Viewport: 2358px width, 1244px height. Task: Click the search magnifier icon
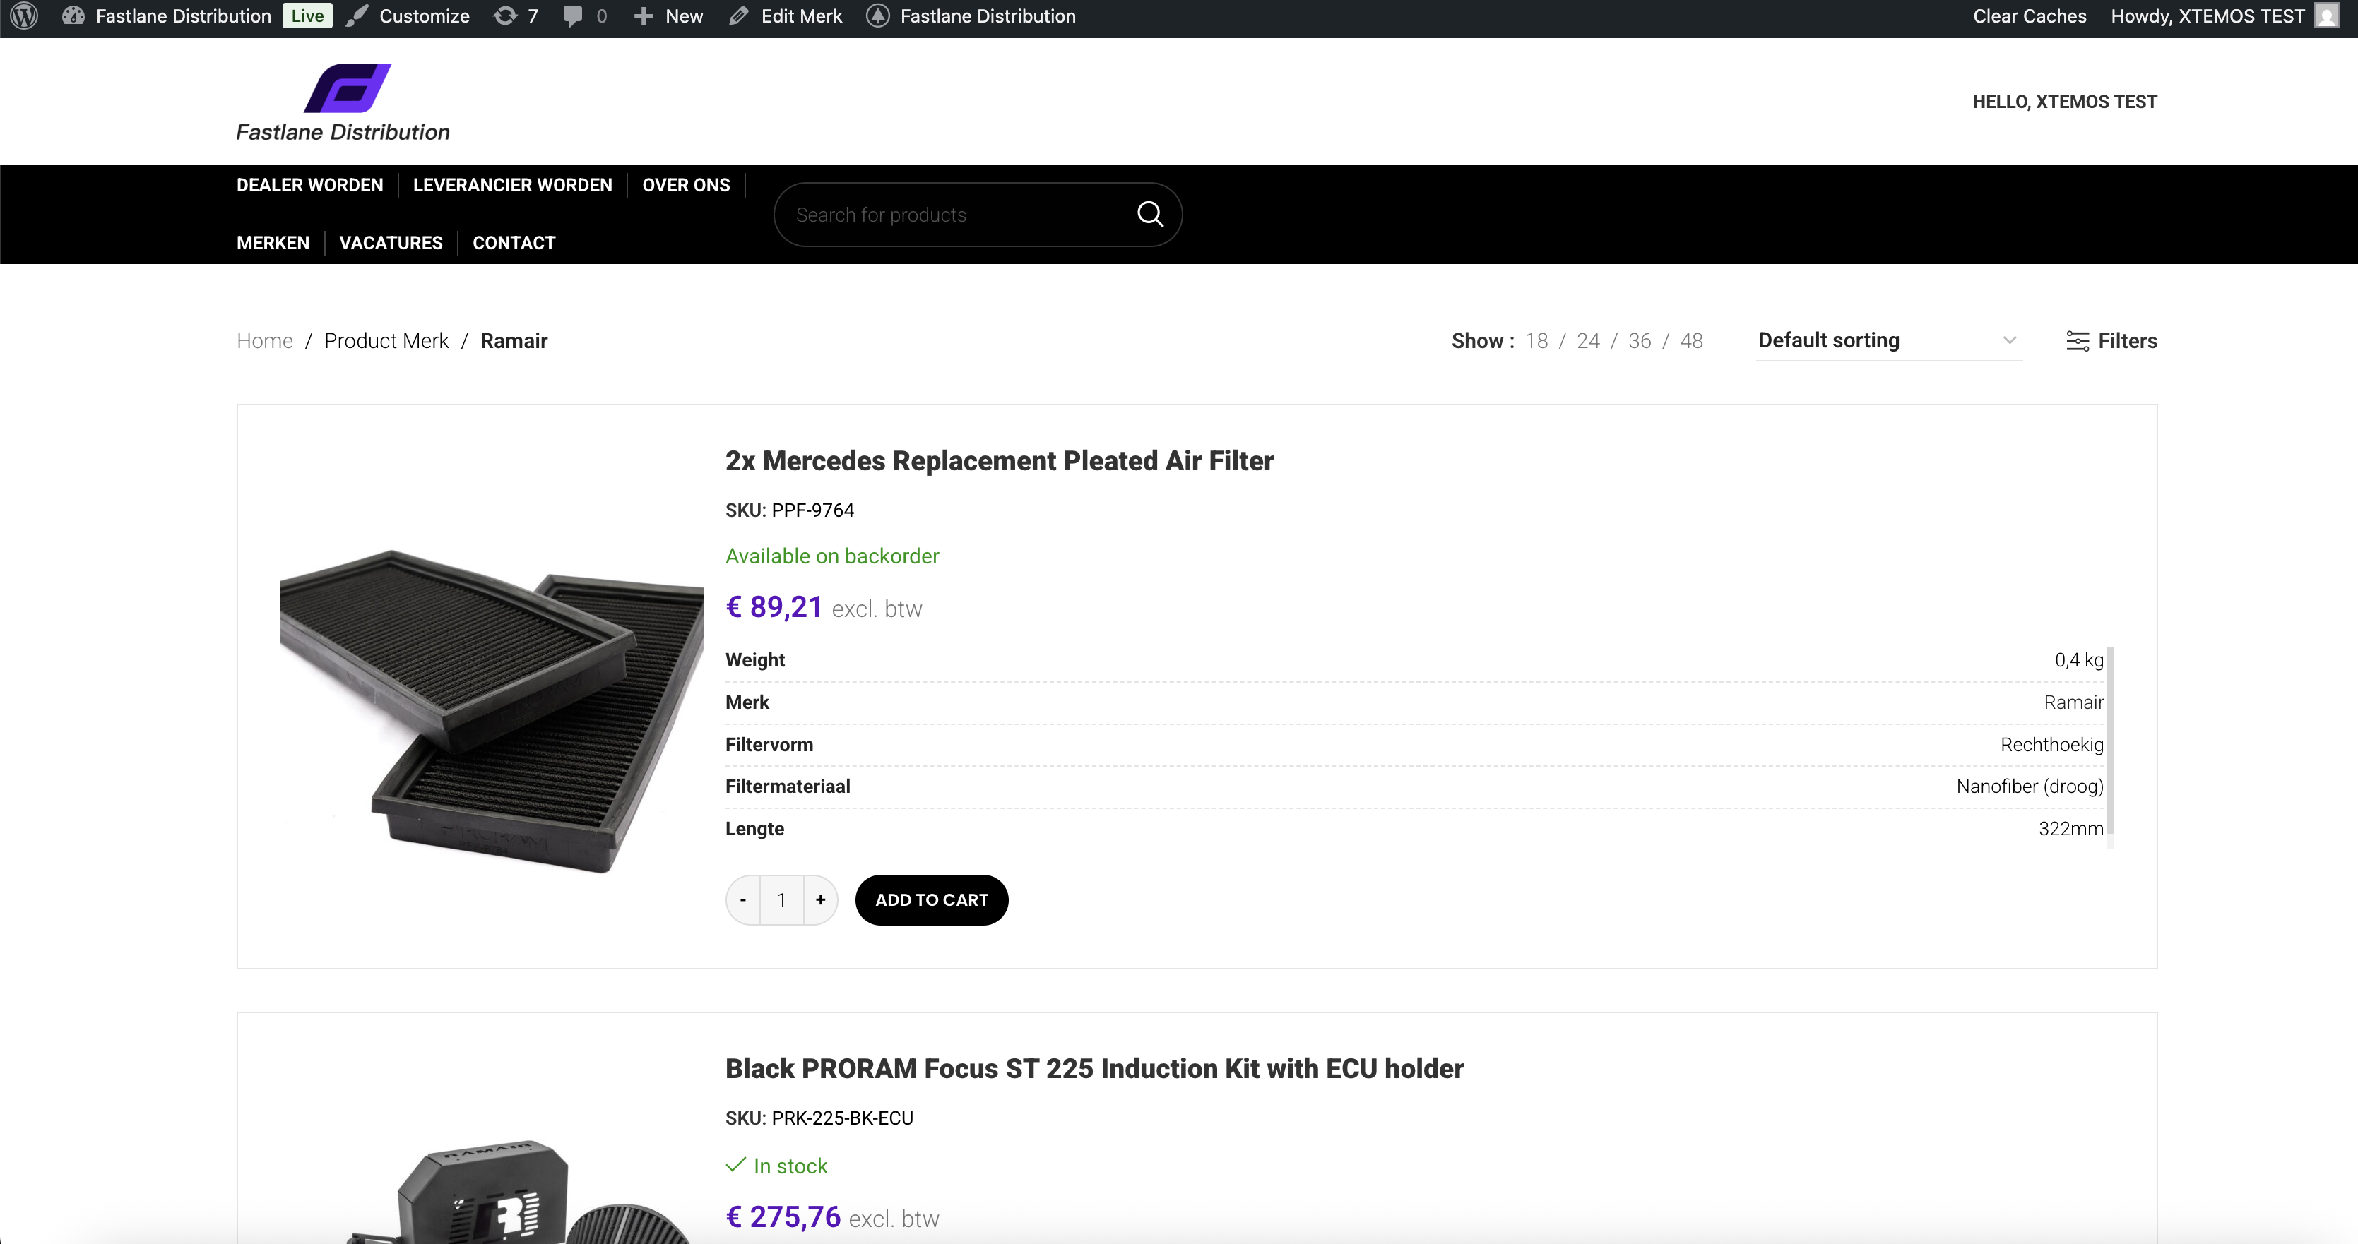point(1150,214)
